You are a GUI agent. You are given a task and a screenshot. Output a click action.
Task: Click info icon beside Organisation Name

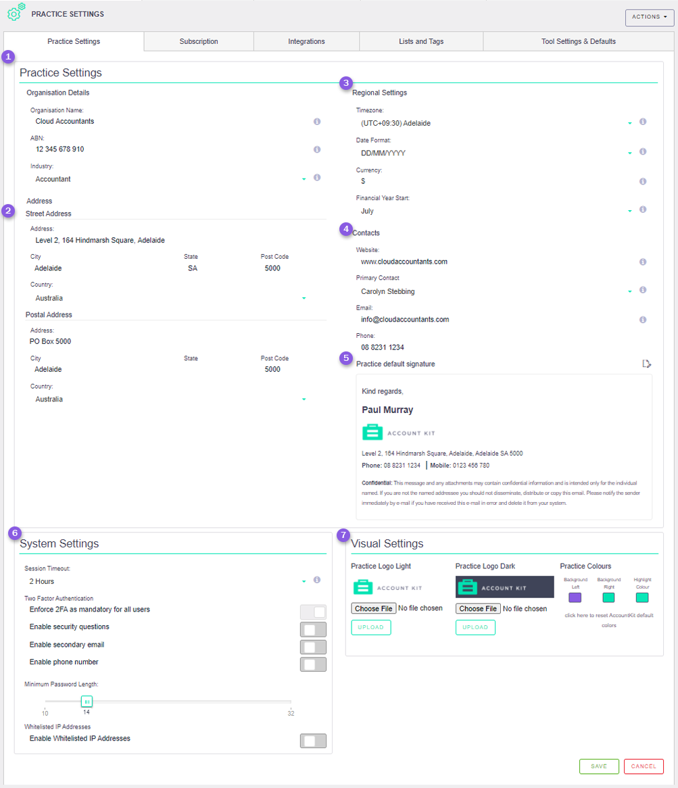317,122
